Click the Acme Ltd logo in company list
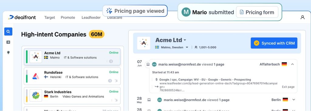 point(36,57)
